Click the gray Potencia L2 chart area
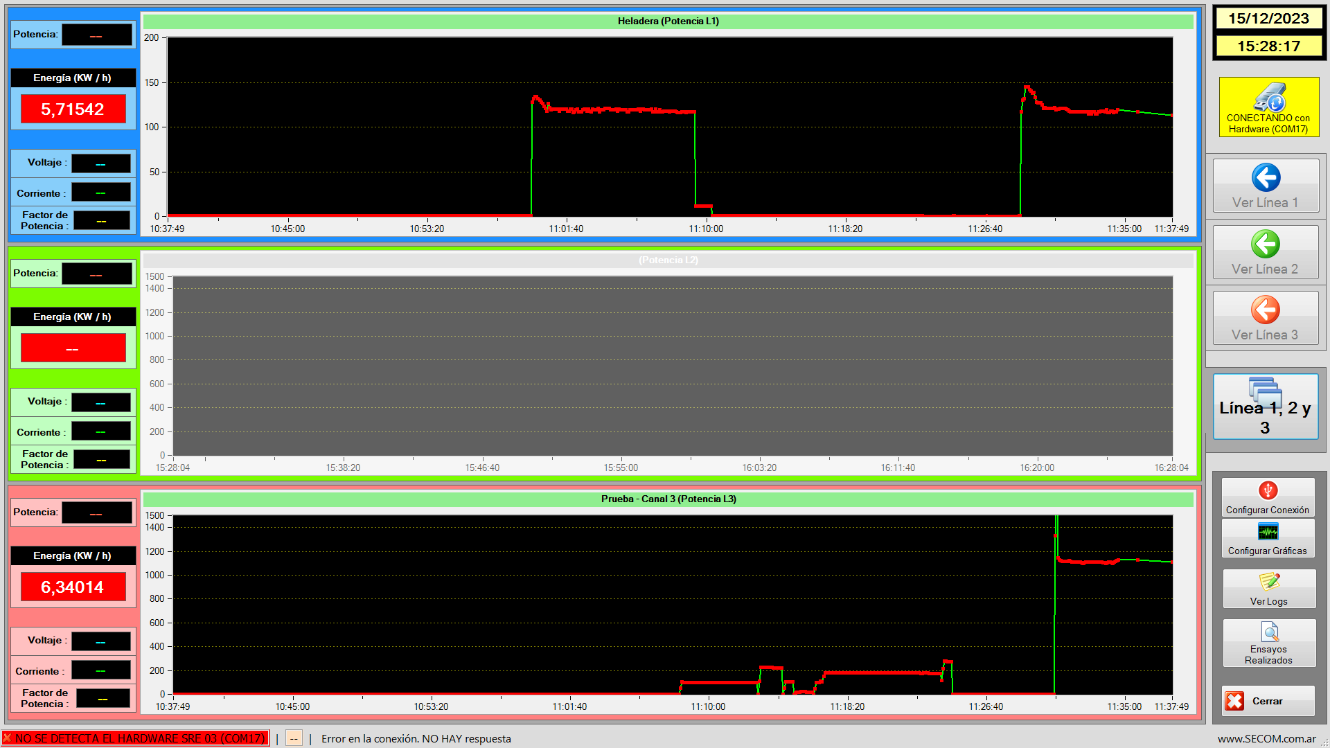 point(672,366)
